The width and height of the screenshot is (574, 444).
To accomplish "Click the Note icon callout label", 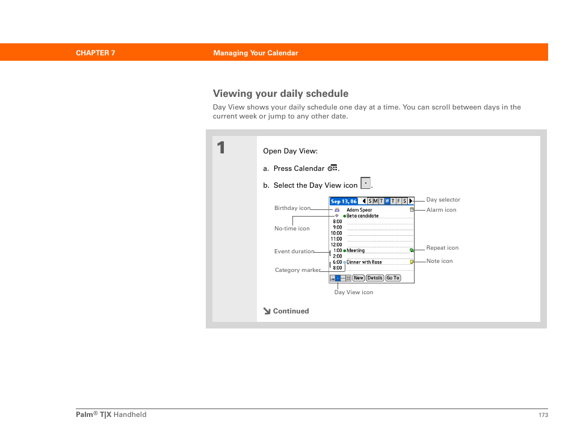I will point(440,261).
